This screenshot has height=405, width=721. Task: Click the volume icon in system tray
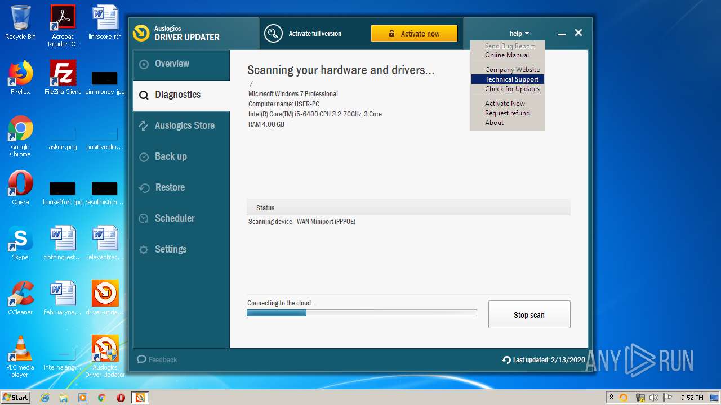pos(654,398)
